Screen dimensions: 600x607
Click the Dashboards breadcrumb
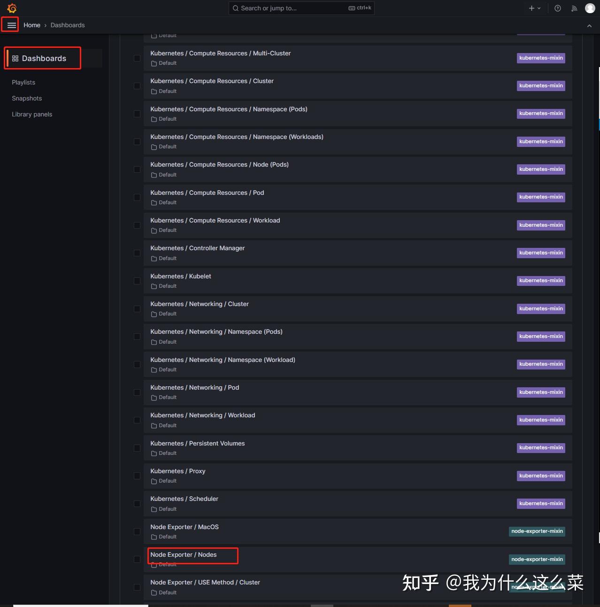point(68,25)
